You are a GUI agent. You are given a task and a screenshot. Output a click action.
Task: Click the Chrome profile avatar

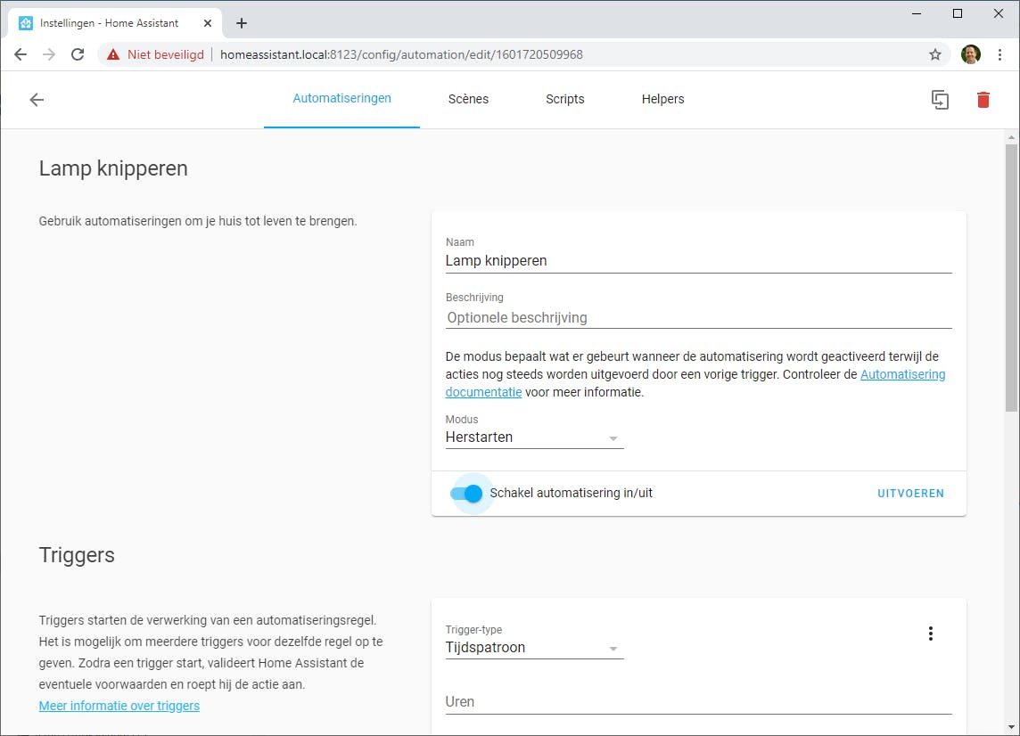pyautogui.click(x=970, y=54)
